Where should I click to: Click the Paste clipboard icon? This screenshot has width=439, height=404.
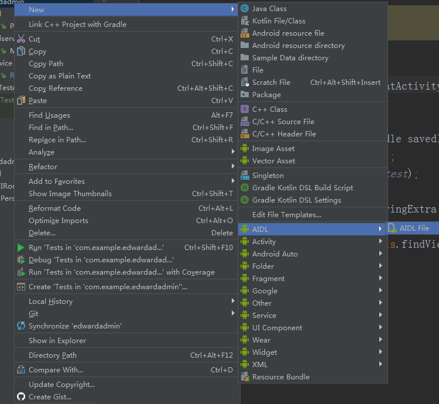[x=21, y=101]
